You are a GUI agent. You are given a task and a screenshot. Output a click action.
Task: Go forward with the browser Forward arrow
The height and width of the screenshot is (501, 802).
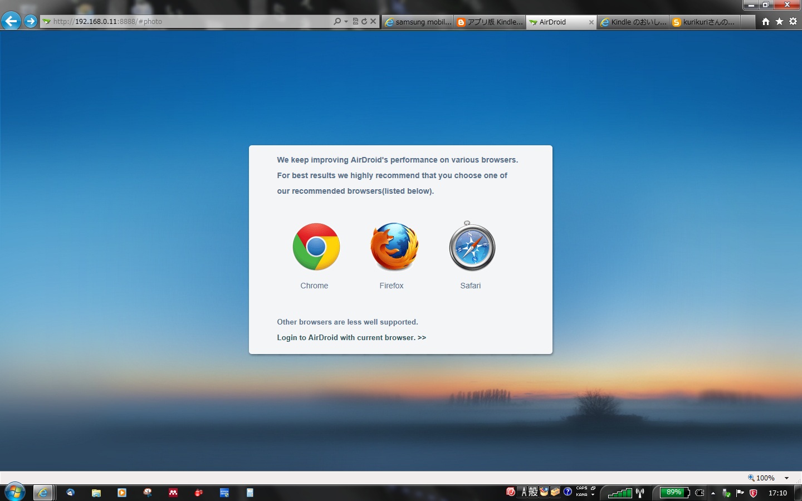pos(31,21)
